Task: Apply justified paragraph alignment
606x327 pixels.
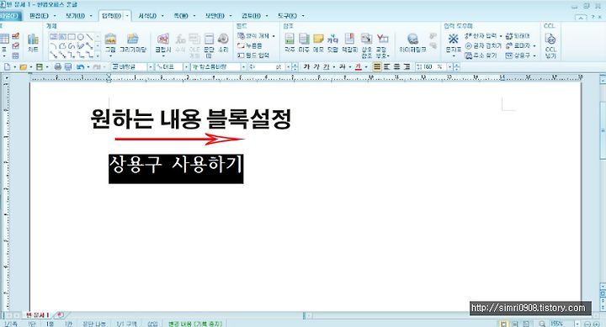Action: pyautogui.click(x=377, y=66)
